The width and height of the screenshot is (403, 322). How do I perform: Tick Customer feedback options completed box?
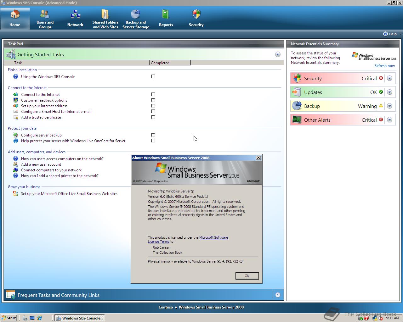click(x=153, y=100)
